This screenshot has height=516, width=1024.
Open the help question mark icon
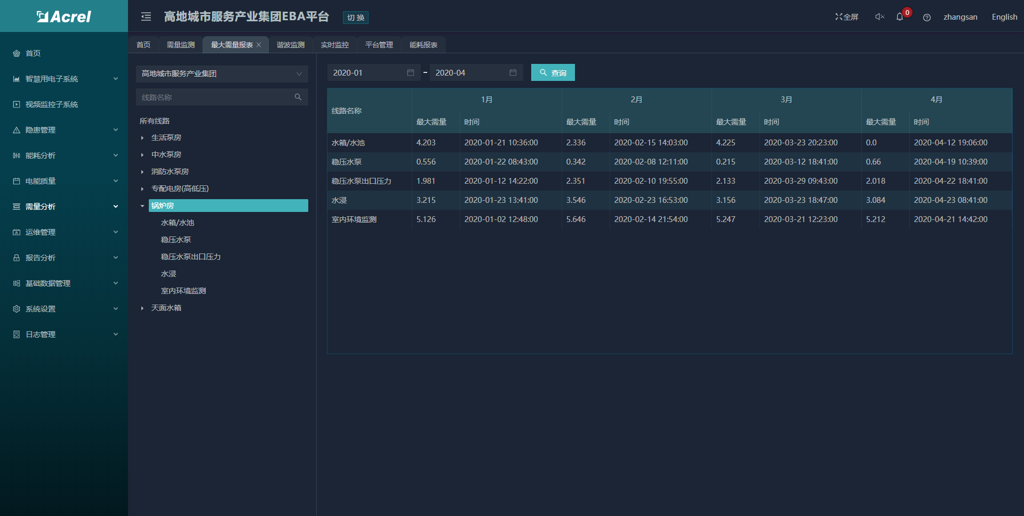coord(927,18)
